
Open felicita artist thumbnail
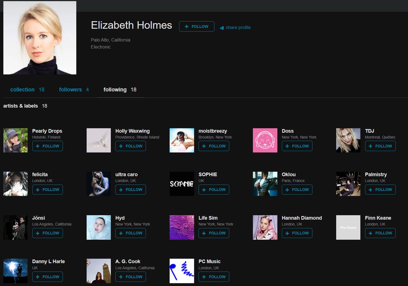tap(15, 184)
